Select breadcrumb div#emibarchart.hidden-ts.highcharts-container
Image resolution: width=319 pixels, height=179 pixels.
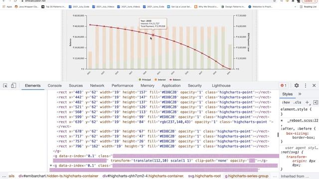[x=58, y=176]
